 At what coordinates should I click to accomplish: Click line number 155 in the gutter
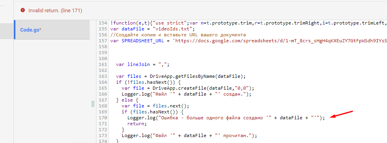[x=102, y=29]
